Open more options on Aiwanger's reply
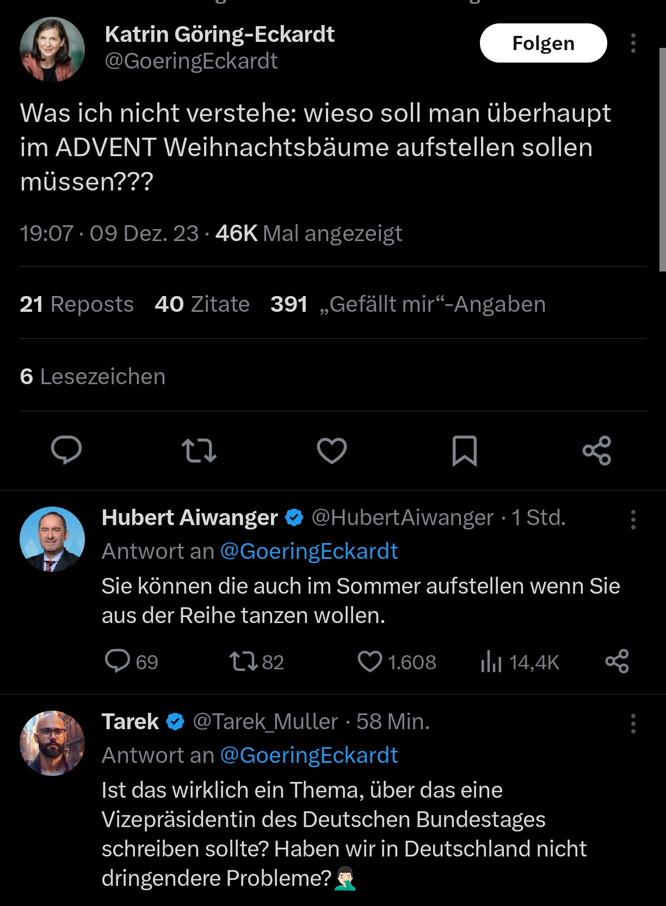 (x=633, y=520)
